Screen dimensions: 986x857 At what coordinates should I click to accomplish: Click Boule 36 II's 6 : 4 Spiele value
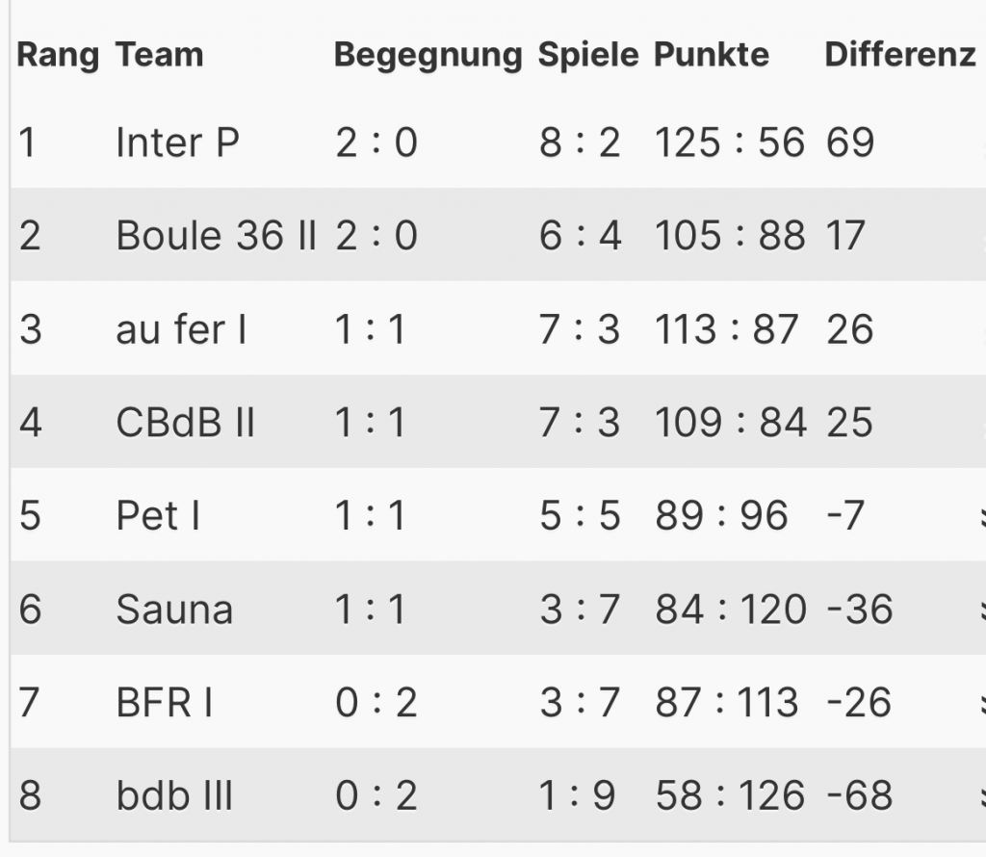pos(580,236)
